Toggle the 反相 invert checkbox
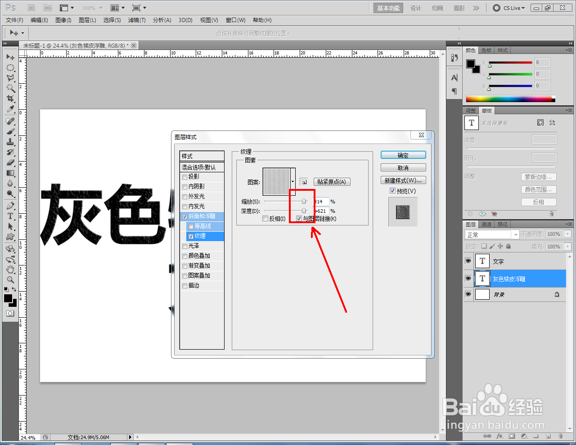The width and height of the screenshot is (576, 445). point(265,219)
